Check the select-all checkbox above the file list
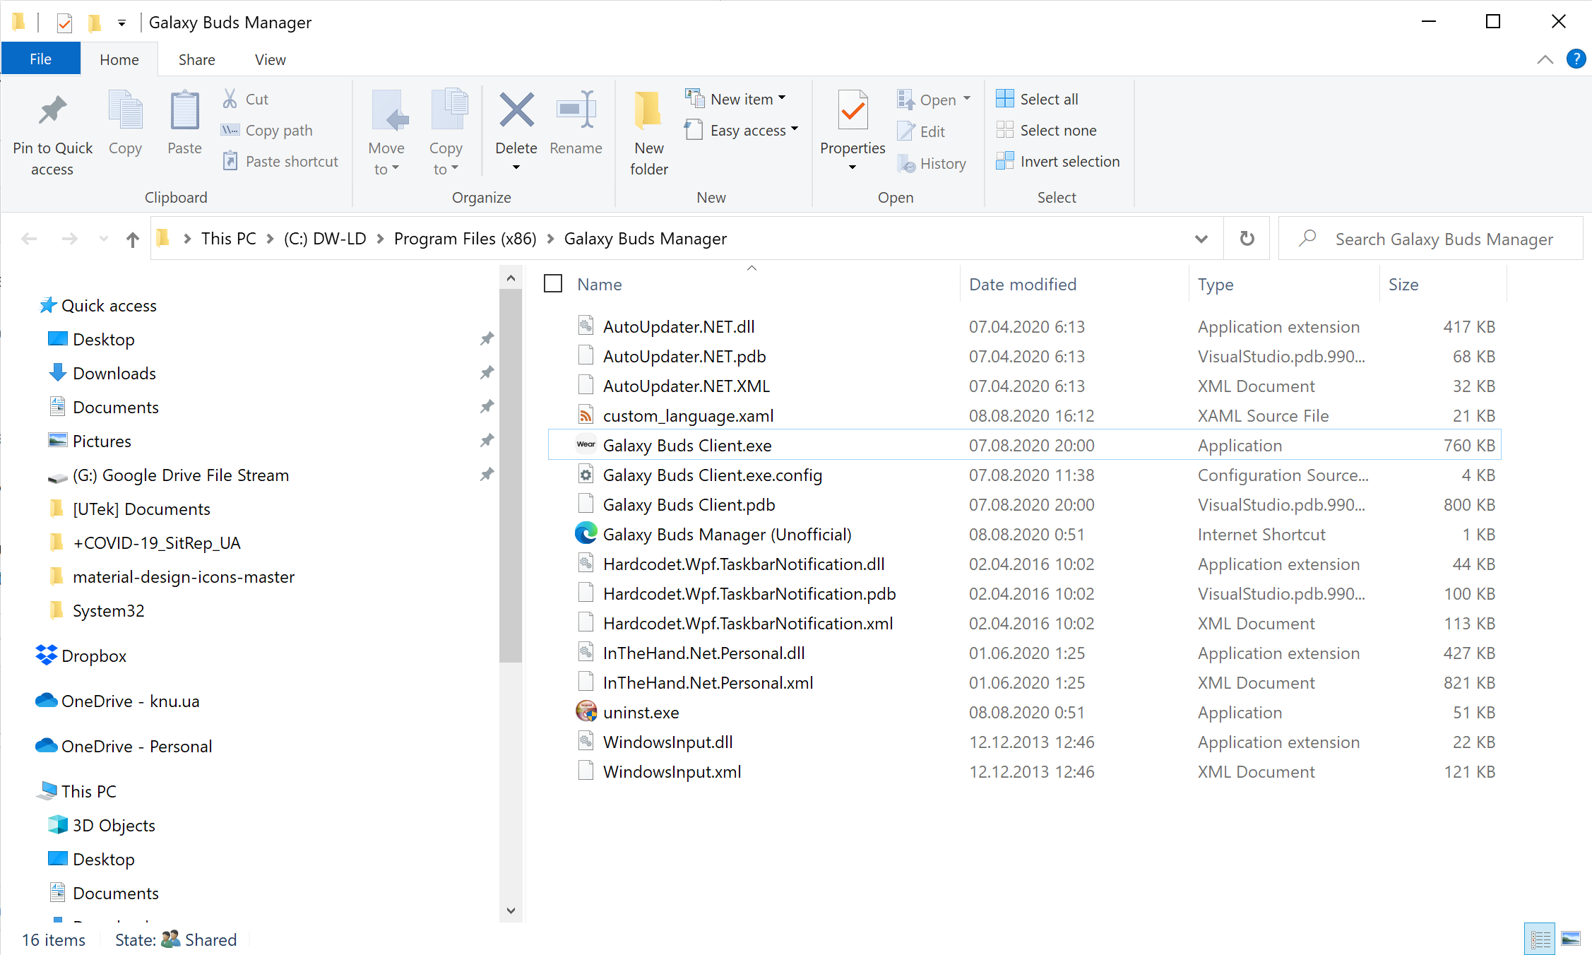This screenshot has width=1592, height=955. (x=553, y=283)
